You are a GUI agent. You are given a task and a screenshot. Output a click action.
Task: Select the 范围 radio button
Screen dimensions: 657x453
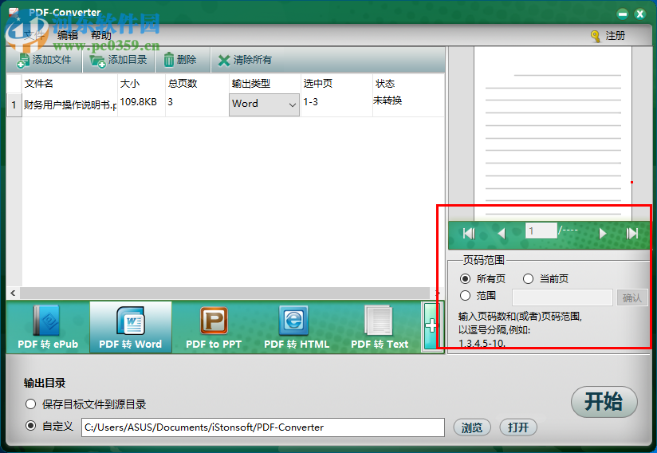(465, 296)
